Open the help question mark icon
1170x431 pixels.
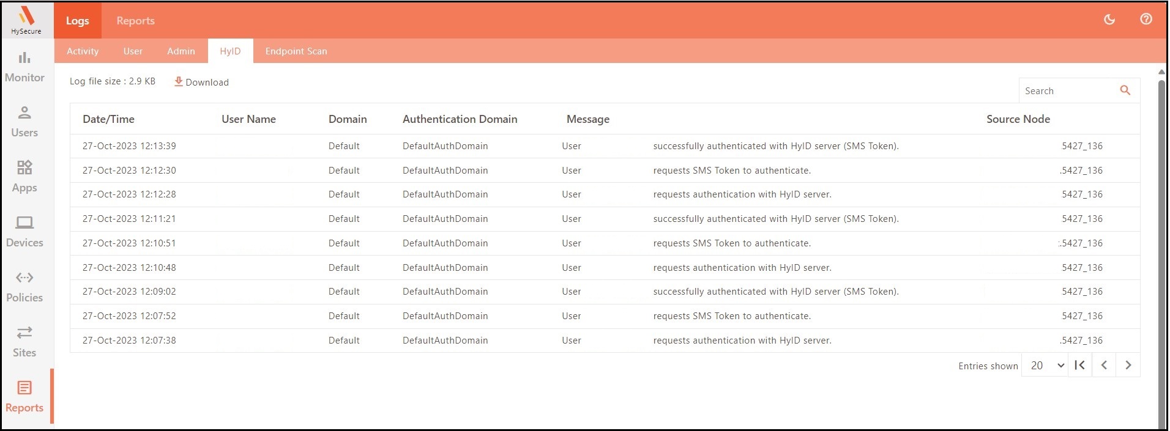[1146, 20]
